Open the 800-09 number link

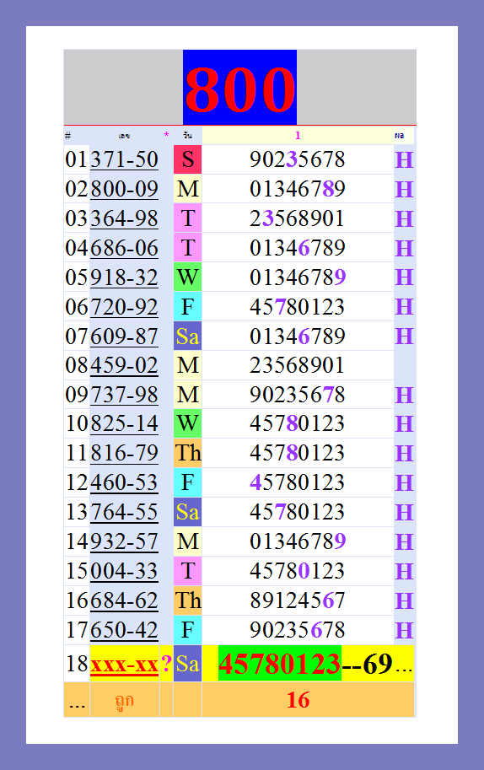point(124,189)
